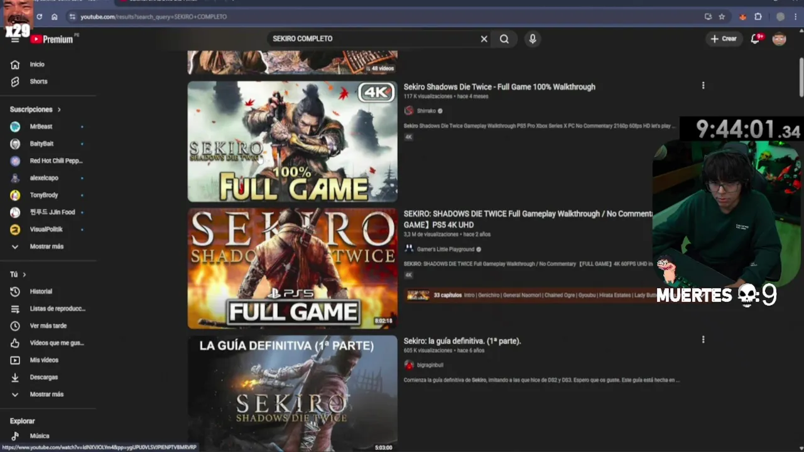Open the browser extensions puzzle icon

pos(758,17)
